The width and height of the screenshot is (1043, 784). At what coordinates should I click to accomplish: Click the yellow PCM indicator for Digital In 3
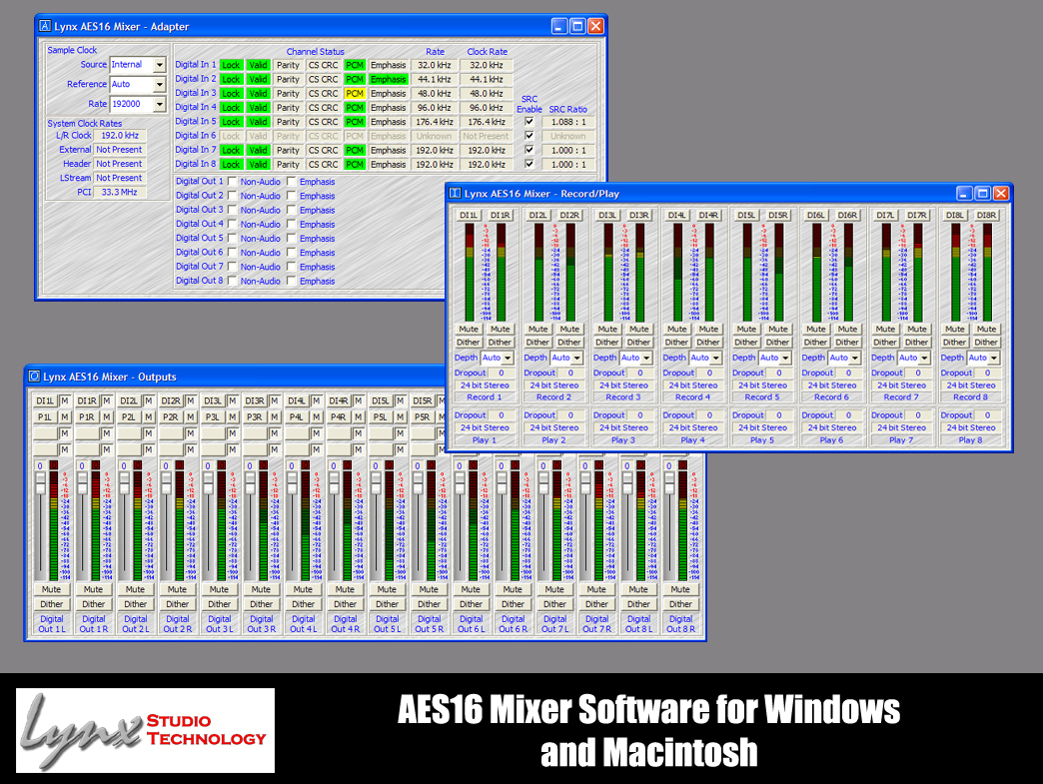tap(355, 93)
